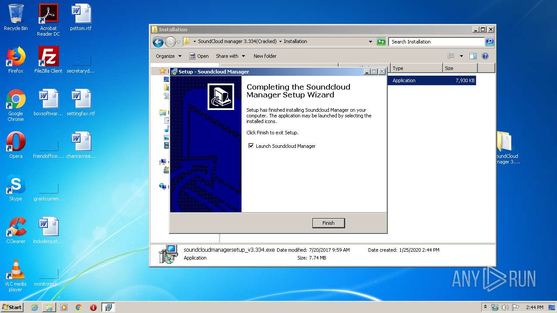Select the boxsoftwar... document on desktop
This screenshot has height=313, width=557.
(x=48, y=103)
